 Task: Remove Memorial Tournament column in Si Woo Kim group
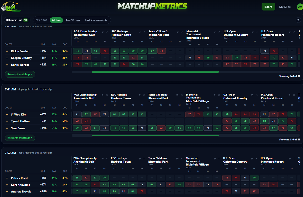219,95
